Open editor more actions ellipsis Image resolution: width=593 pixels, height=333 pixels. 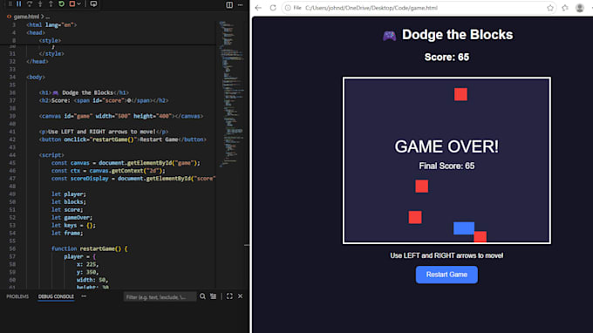click(x=240, y=5)
